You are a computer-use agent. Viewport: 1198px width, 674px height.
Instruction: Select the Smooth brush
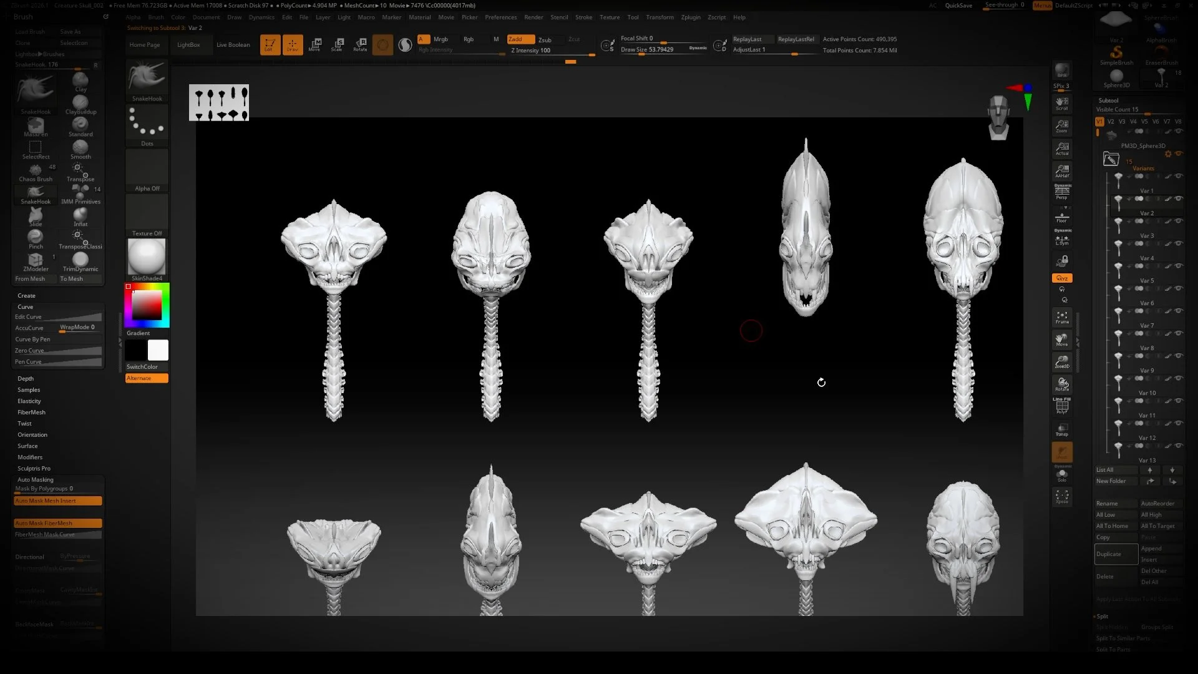click(x=80, y=149)
